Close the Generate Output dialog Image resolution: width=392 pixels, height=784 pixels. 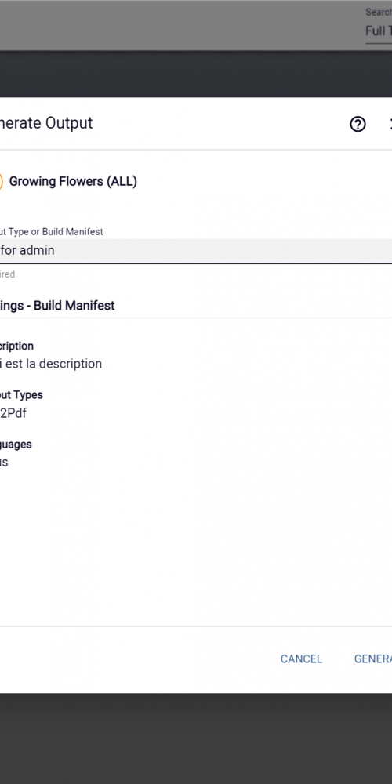(x=390, y=124)
